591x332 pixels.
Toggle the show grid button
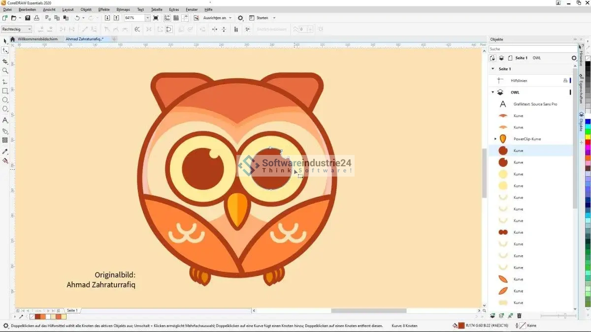pyautogui.click(x=176, y=18)
